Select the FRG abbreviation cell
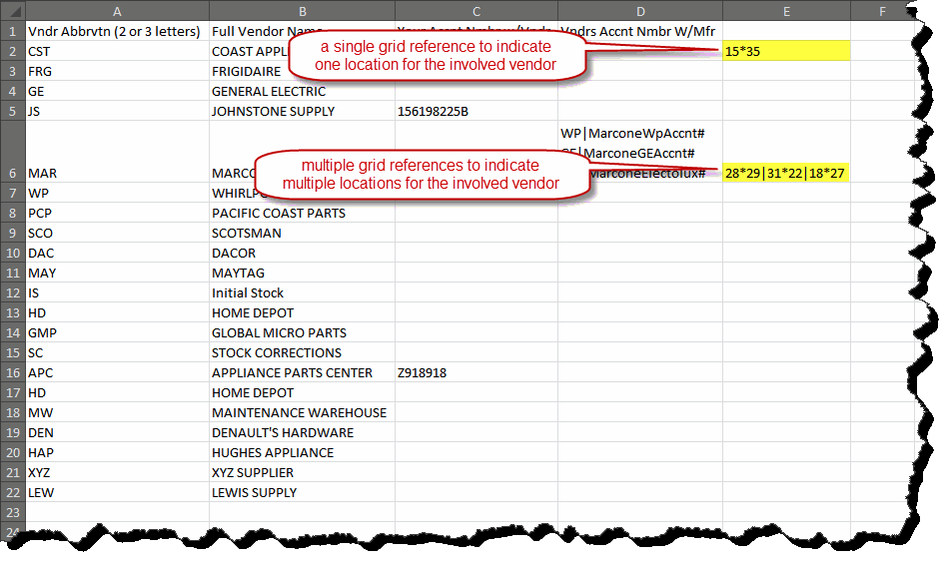The height and width of the screenshot is (567, 952). pyautogui.click(x=117, y=71)
